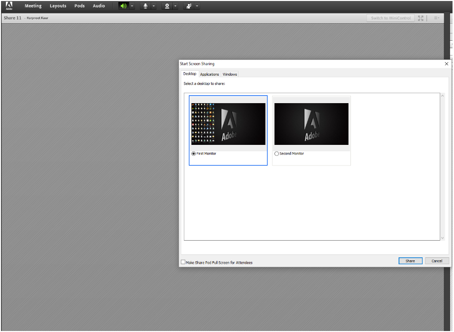Image resolution: width=454 pixels, height=332 pixels.
Task: Switch to the Applications tab
Action: [x=210, y=74]
